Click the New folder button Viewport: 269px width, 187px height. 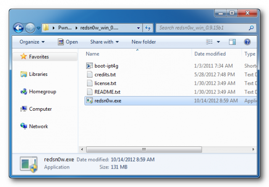point(144,42)
